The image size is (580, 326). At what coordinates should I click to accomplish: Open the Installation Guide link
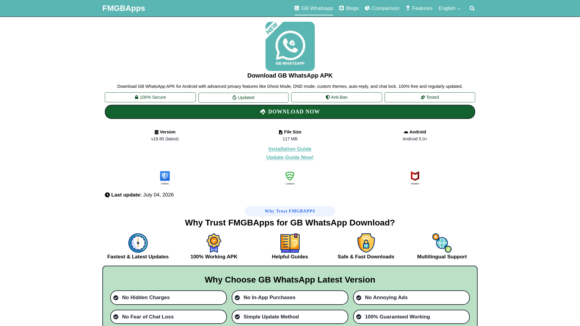click(290, 149)
